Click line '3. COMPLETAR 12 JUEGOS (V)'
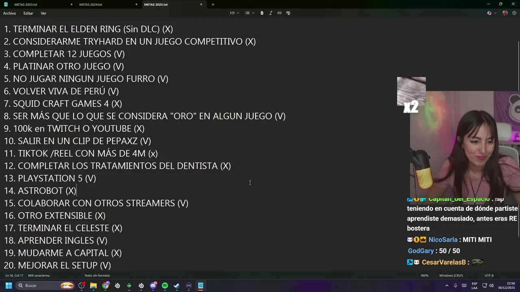520x292 pixels. click(64, 54)
